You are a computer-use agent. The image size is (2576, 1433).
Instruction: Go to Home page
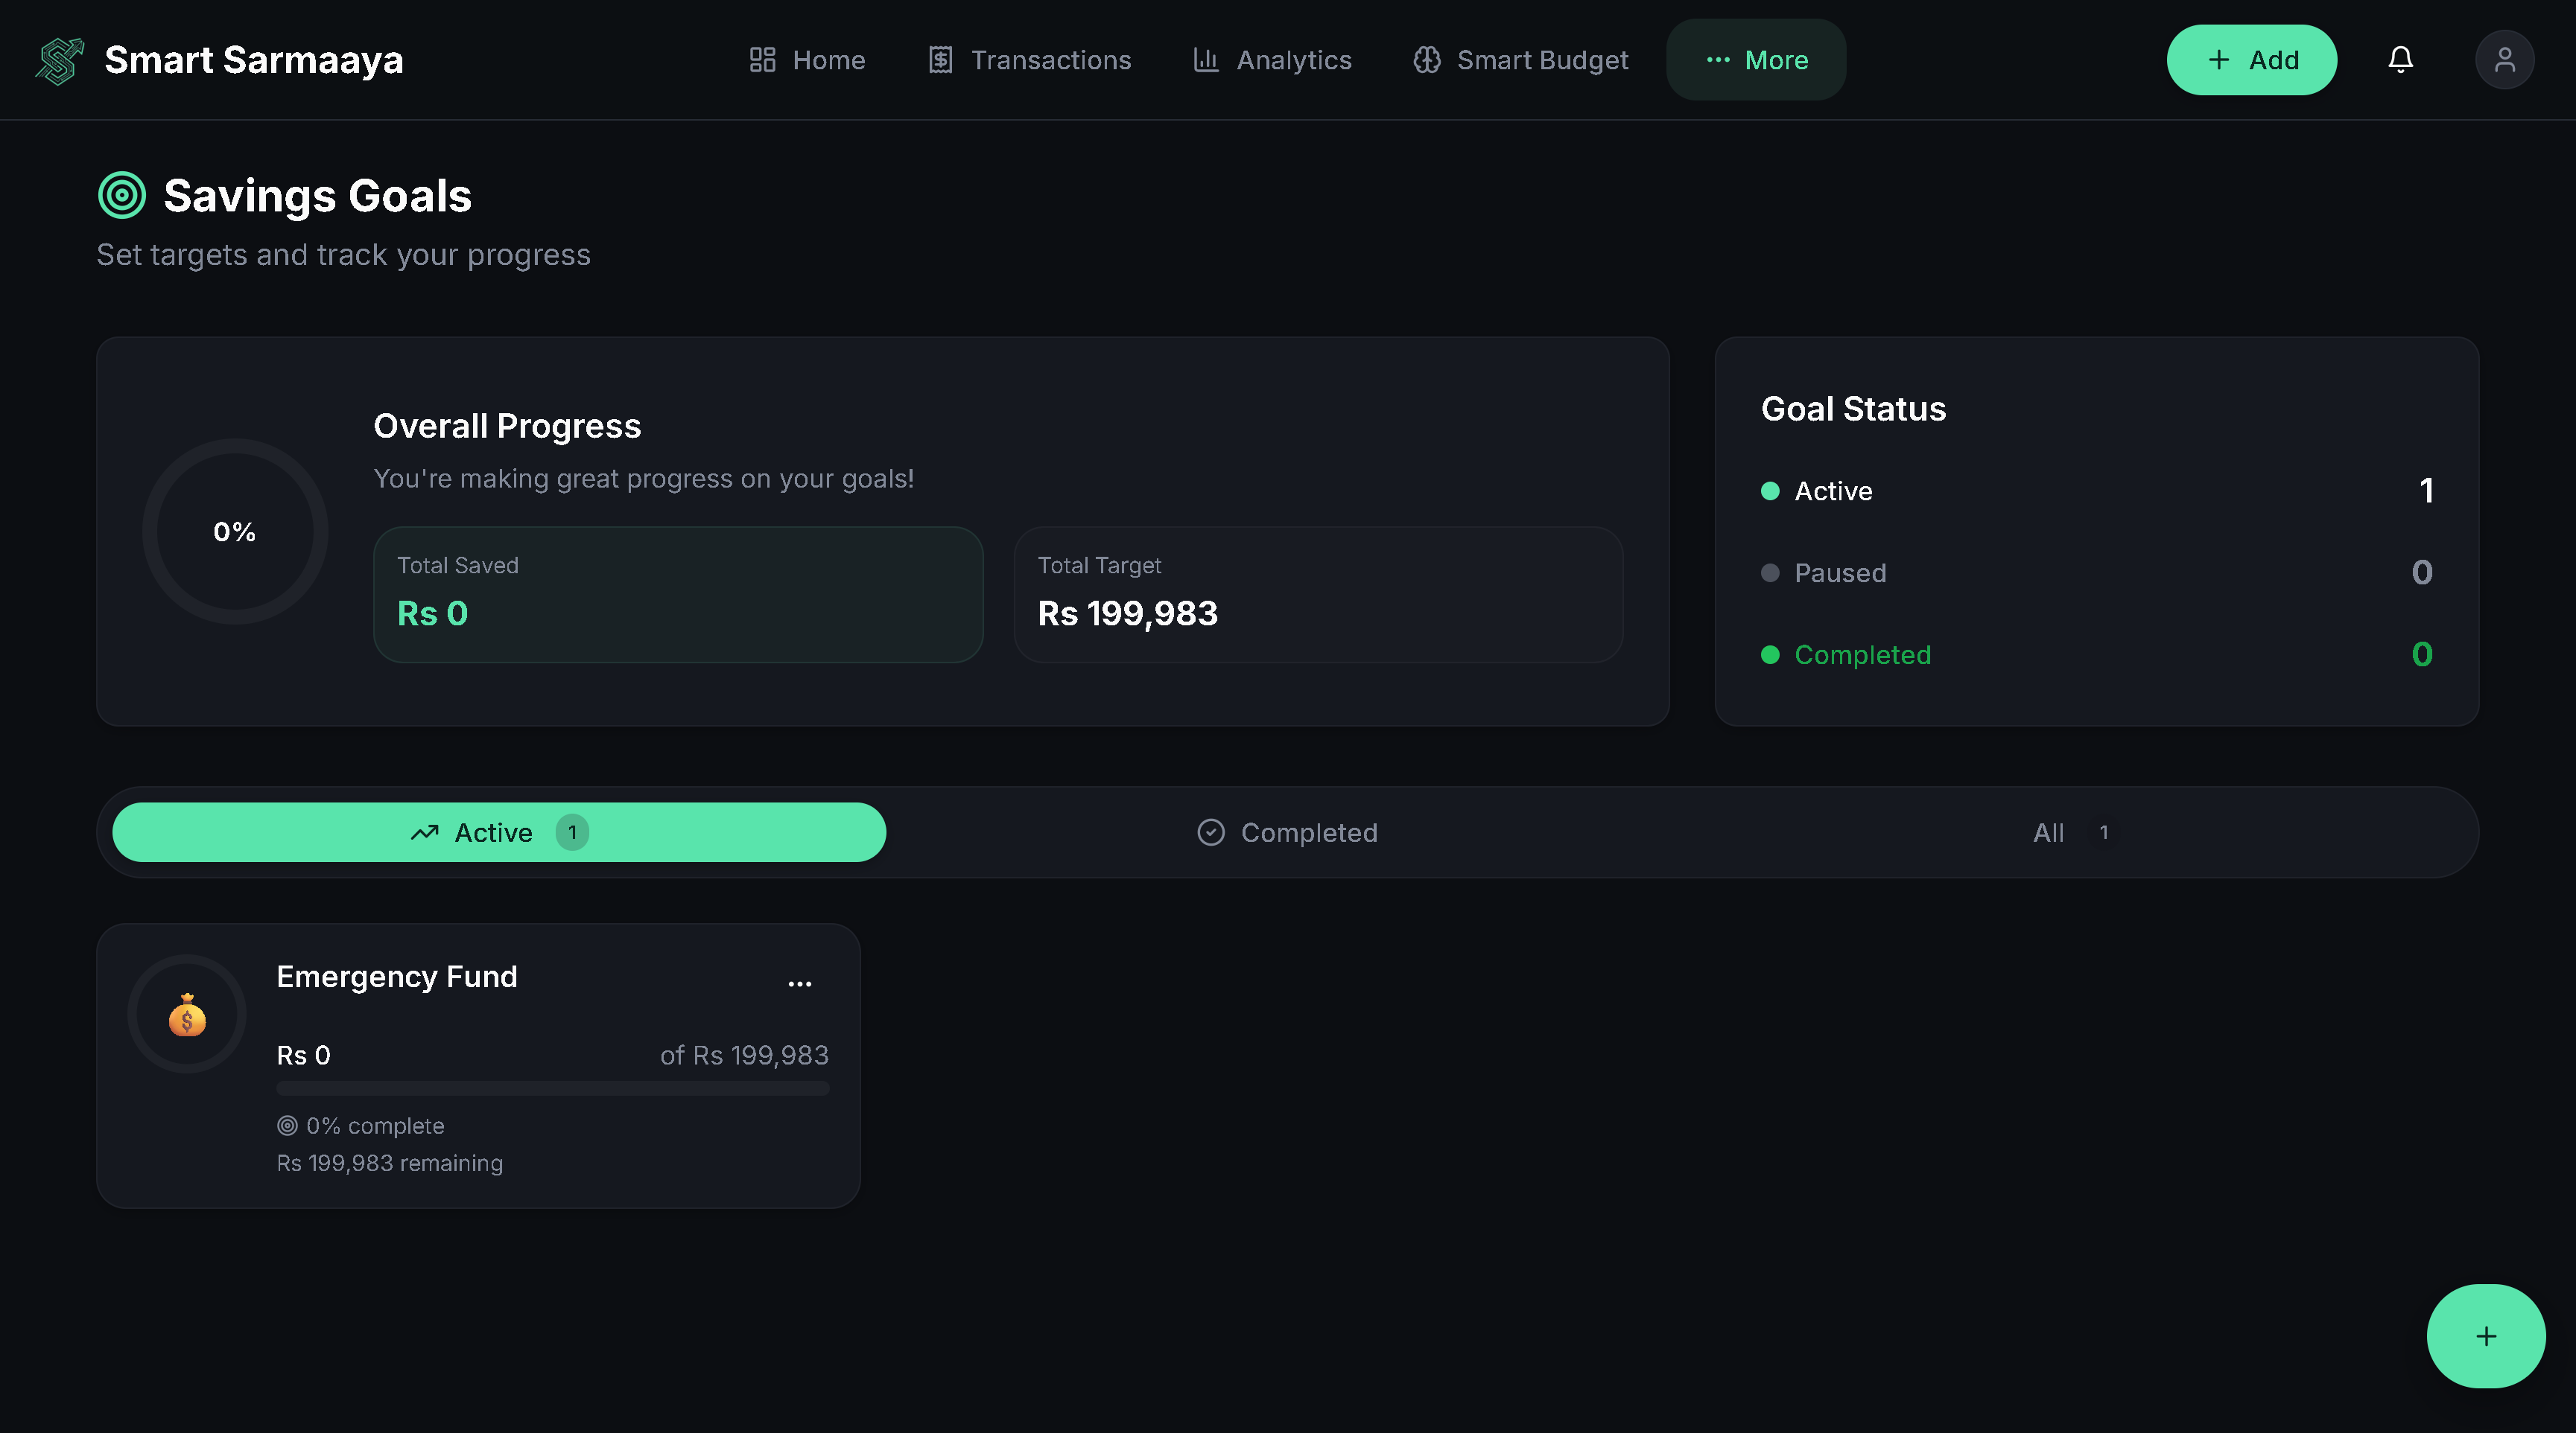coord(807,60)
